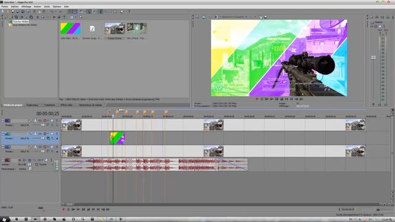The height and width of the screenshot is (222, 395).
Task: Toggle Auto Ripple in the main toolbar
Action: point(81,12)
